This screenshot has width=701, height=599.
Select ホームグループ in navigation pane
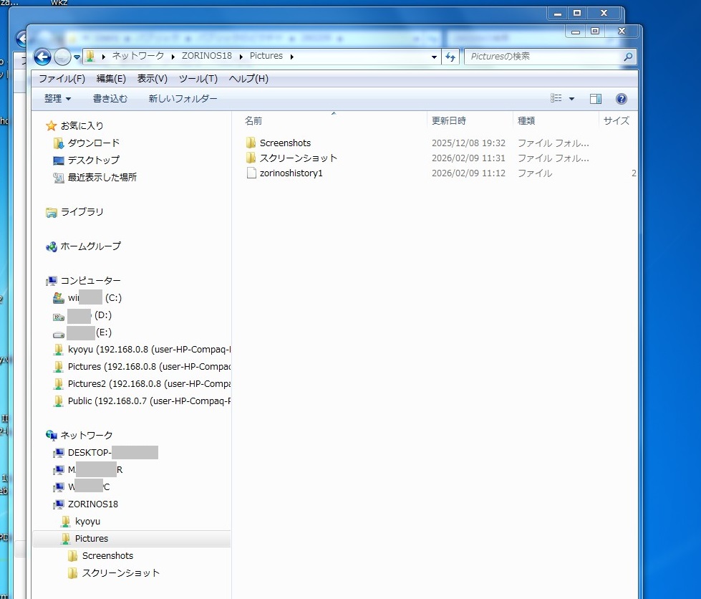[90, 246]
